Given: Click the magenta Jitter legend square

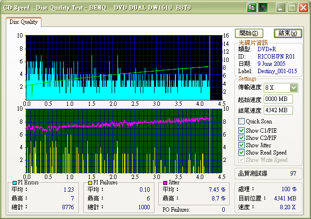Looking at the screenshot, I should (165, 183).
